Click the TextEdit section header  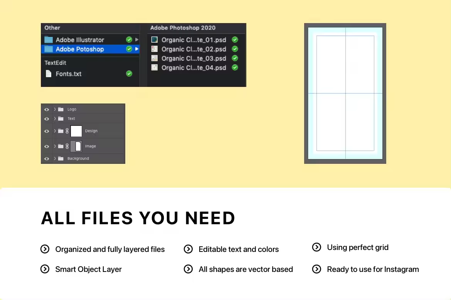point(55,63)
